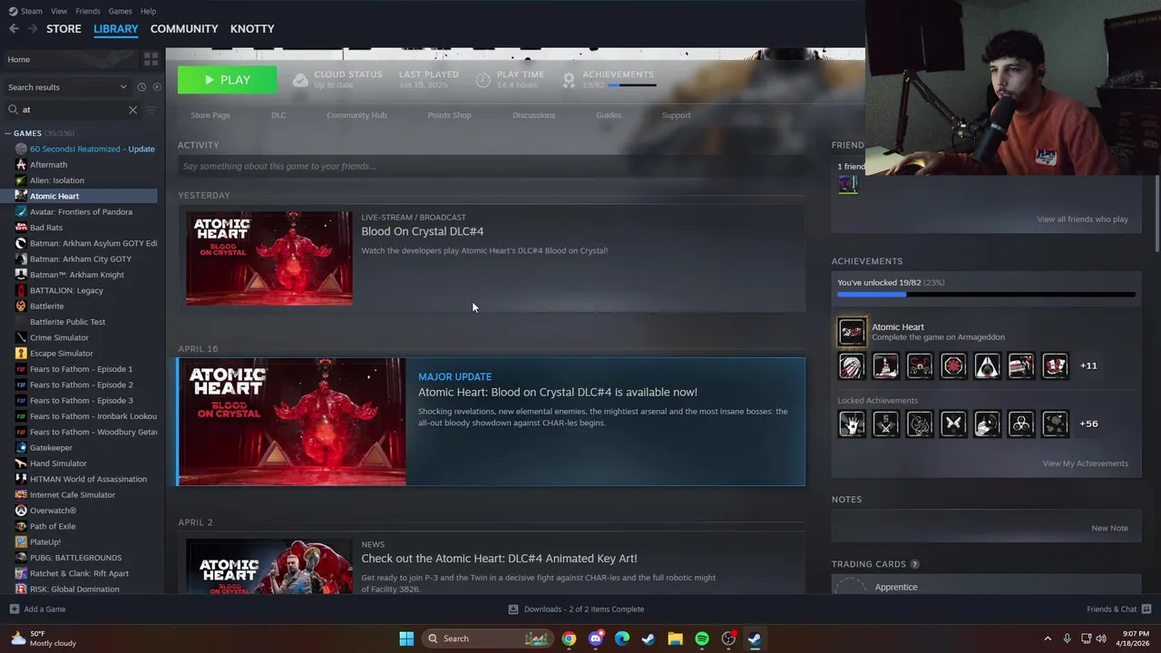Toggle the ready-to-play filter icon

coord(157,87)
